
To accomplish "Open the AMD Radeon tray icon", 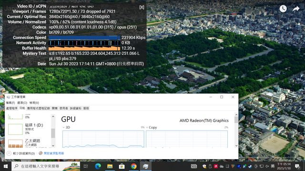I will (216, 166).
